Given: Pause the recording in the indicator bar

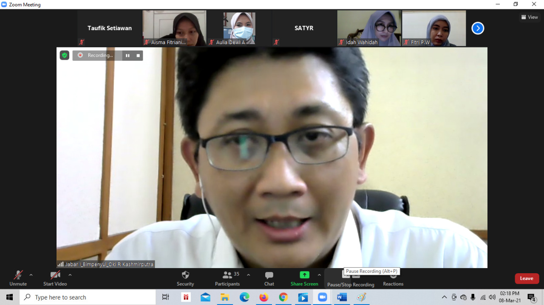Looking at the screenshot, I should (127, 56).
